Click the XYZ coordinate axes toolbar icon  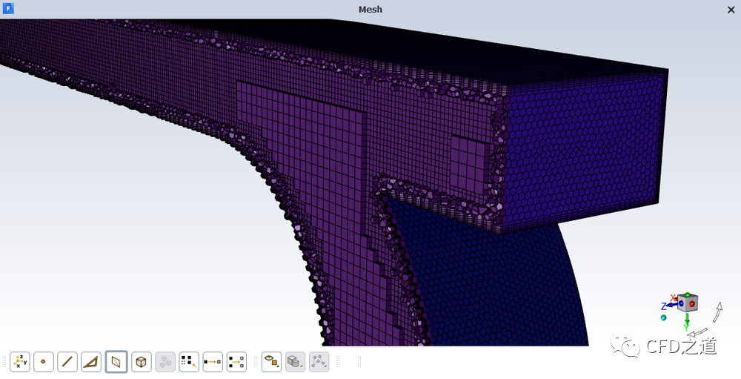point(20,362)
